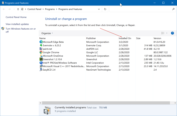177x116 pixels.
Task: Select the EasyBCD 2.4 entry name
Action: 49,70
